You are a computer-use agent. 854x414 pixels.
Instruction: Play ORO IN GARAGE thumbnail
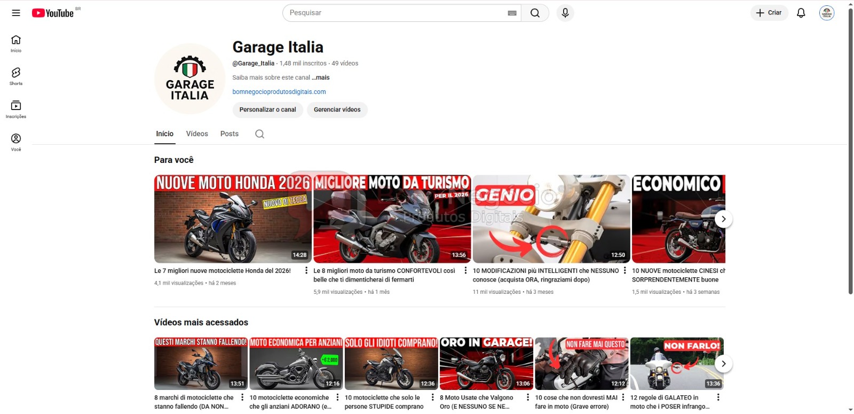coord(486,364)
